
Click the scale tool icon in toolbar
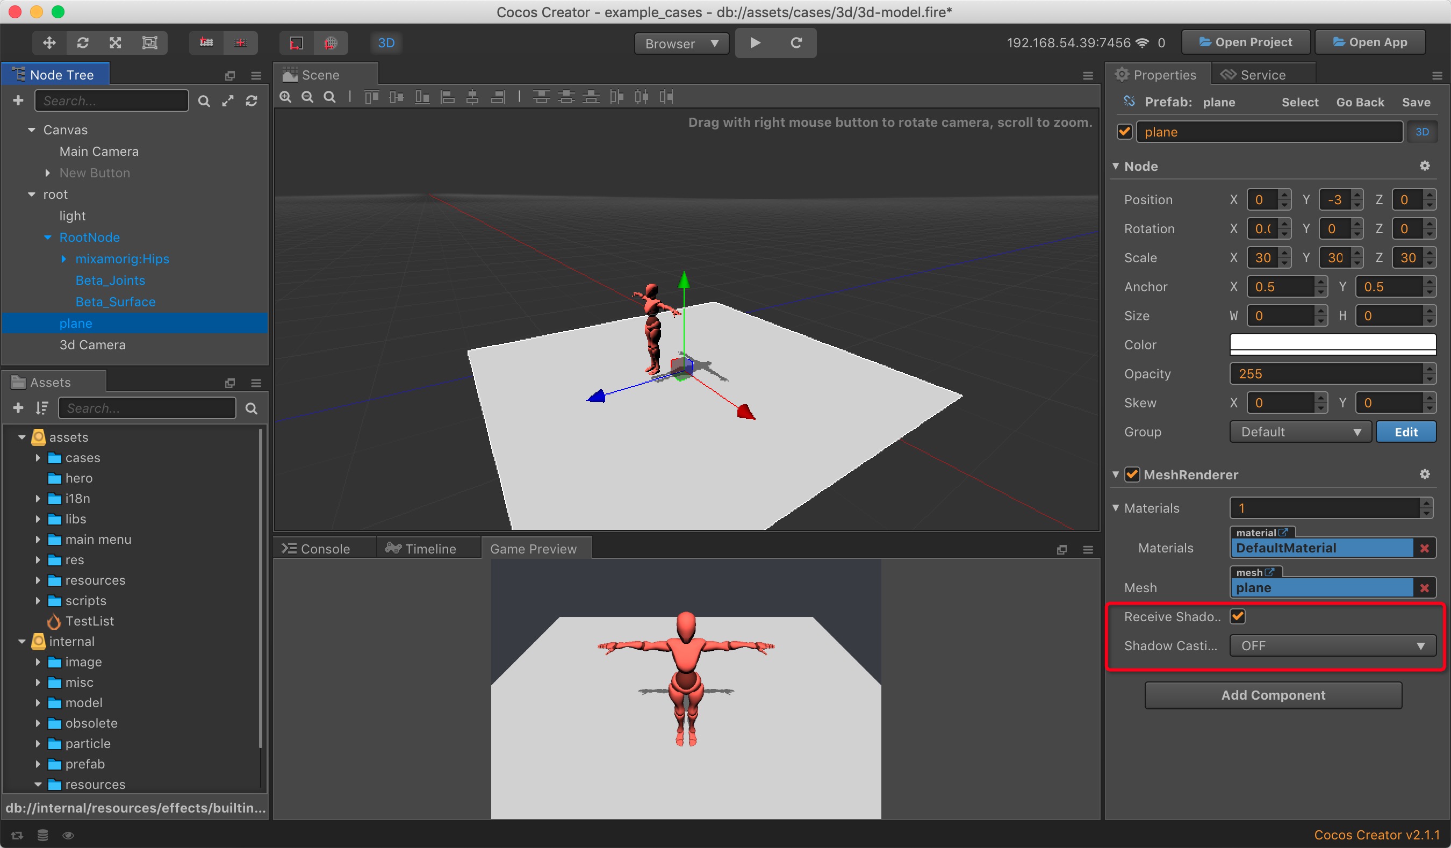click(x=116, y=42)
